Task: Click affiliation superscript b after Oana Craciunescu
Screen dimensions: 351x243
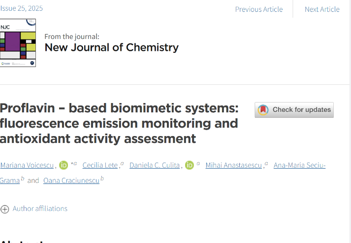Action: [102, 178]
